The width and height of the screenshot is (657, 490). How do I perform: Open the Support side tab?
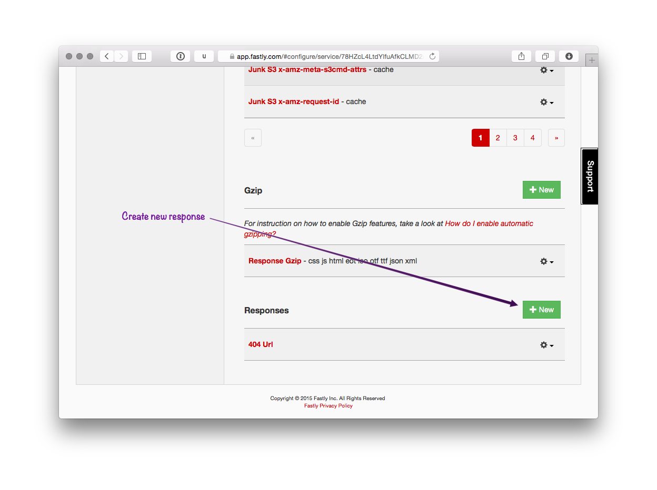[x=590, y=176]
